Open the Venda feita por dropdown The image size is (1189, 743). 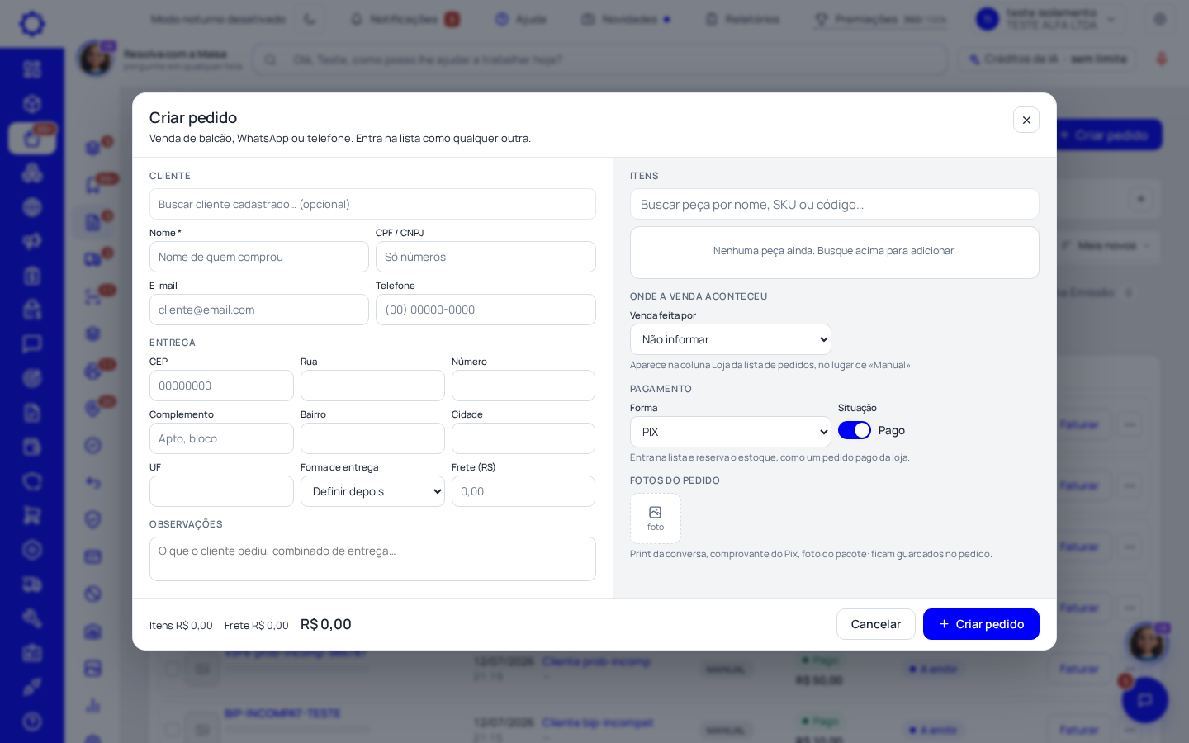[x=731, y=339]
